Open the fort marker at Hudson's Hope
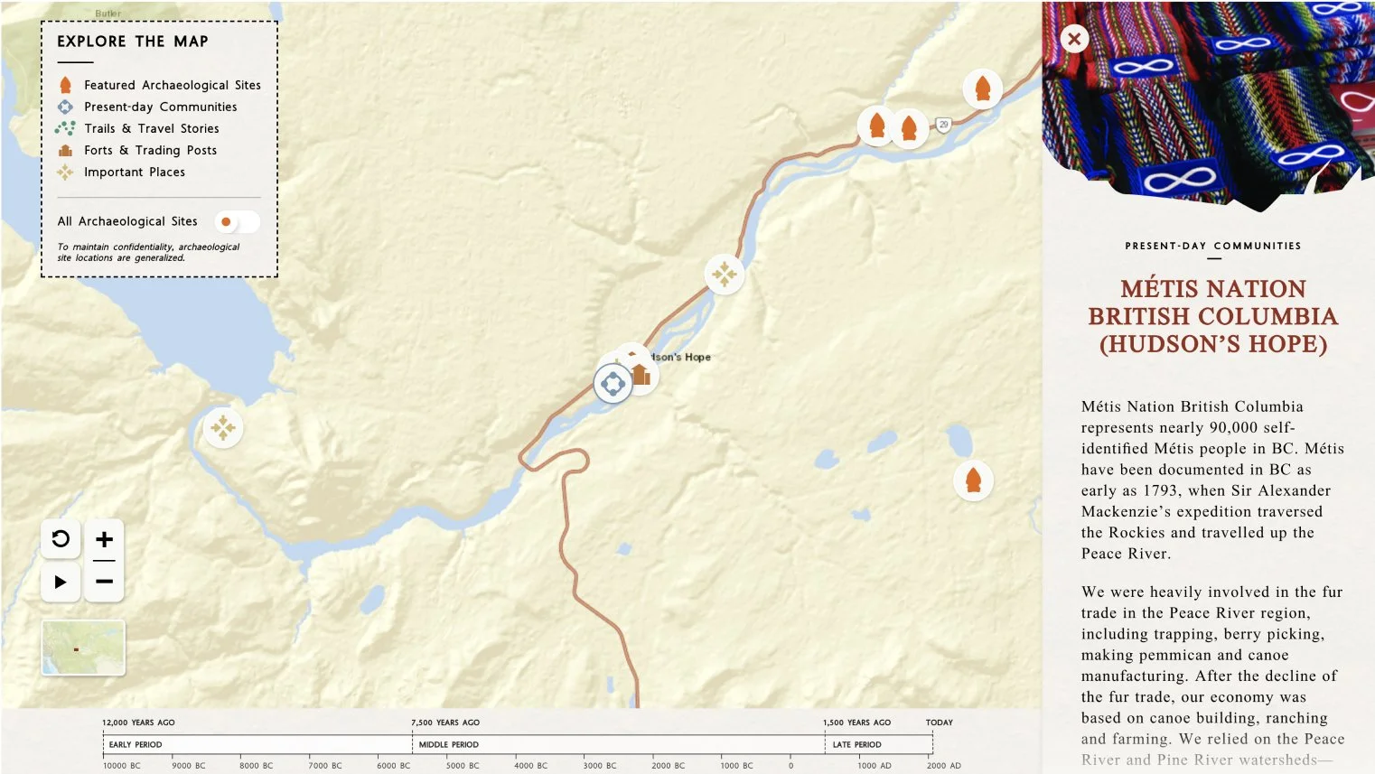 click(641, 375)
